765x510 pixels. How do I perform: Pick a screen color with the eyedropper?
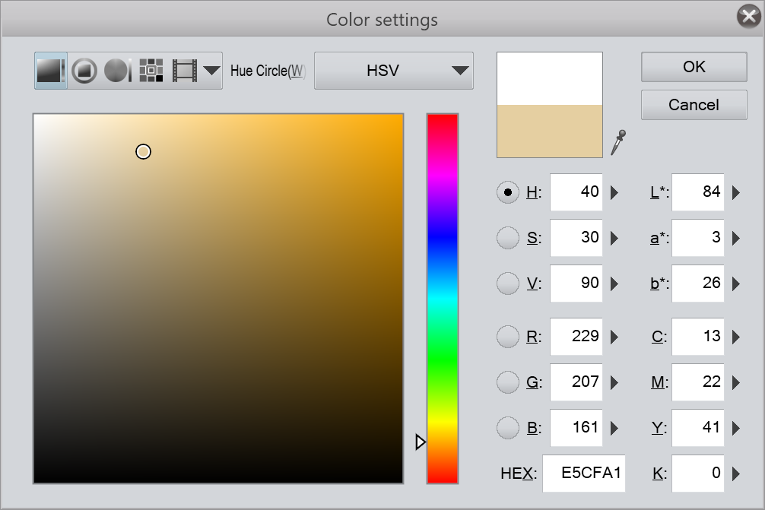coord(619,141)
